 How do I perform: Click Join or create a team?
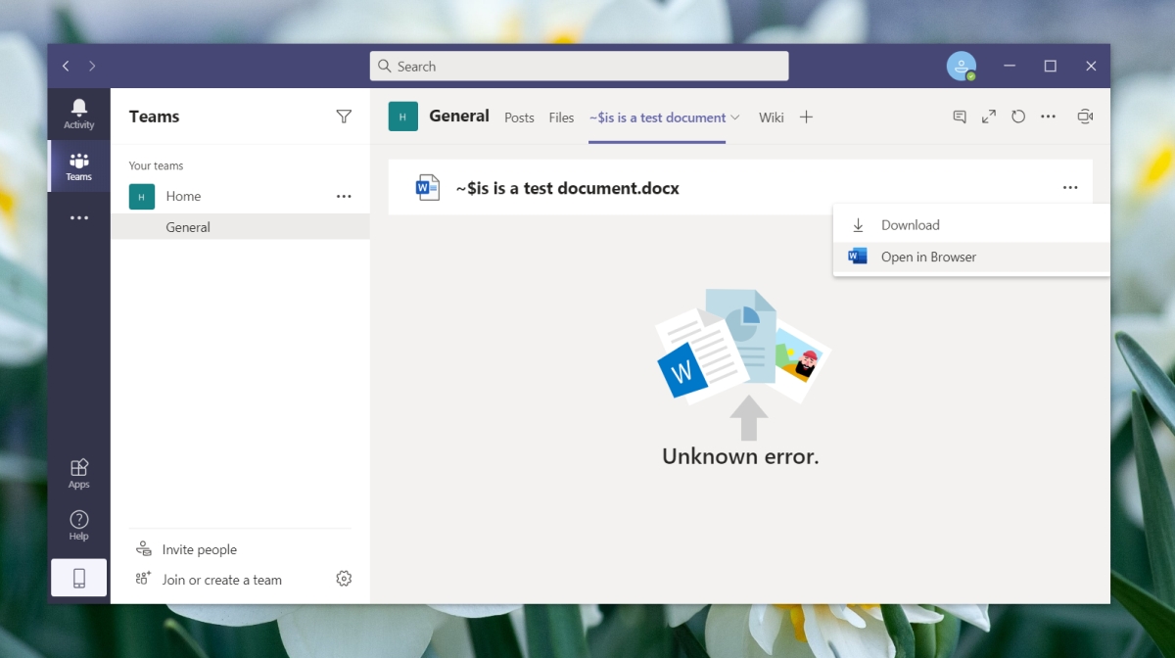[x=221, y=580]
